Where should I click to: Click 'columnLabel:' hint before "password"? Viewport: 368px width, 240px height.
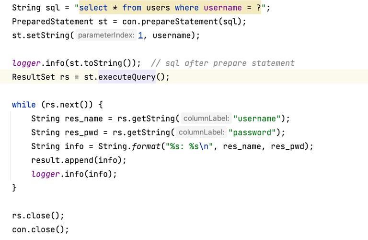[201, 132]
